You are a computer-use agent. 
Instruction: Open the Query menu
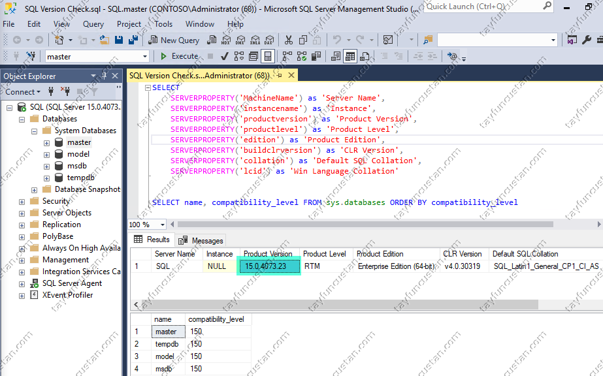click(x=93, y=23)
